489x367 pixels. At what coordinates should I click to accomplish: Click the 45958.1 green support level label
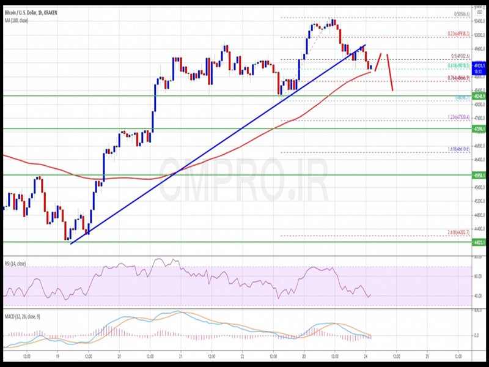coord(478,175)
